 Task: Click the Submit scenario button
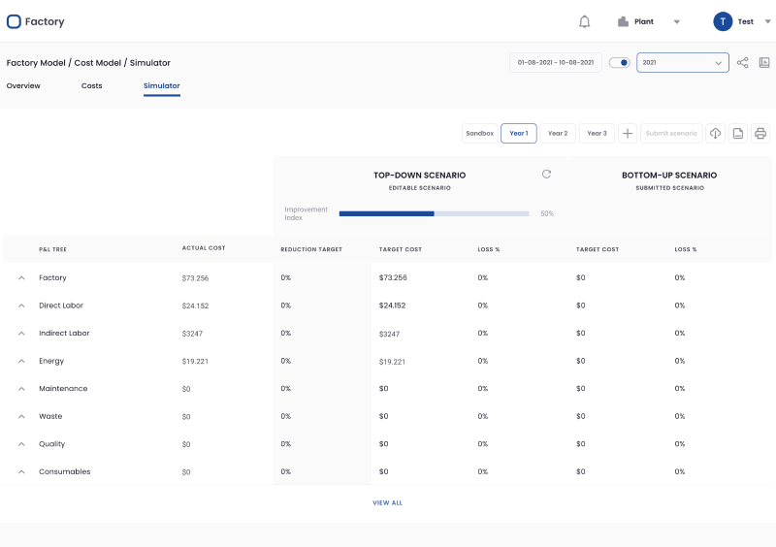coord(671,133)
